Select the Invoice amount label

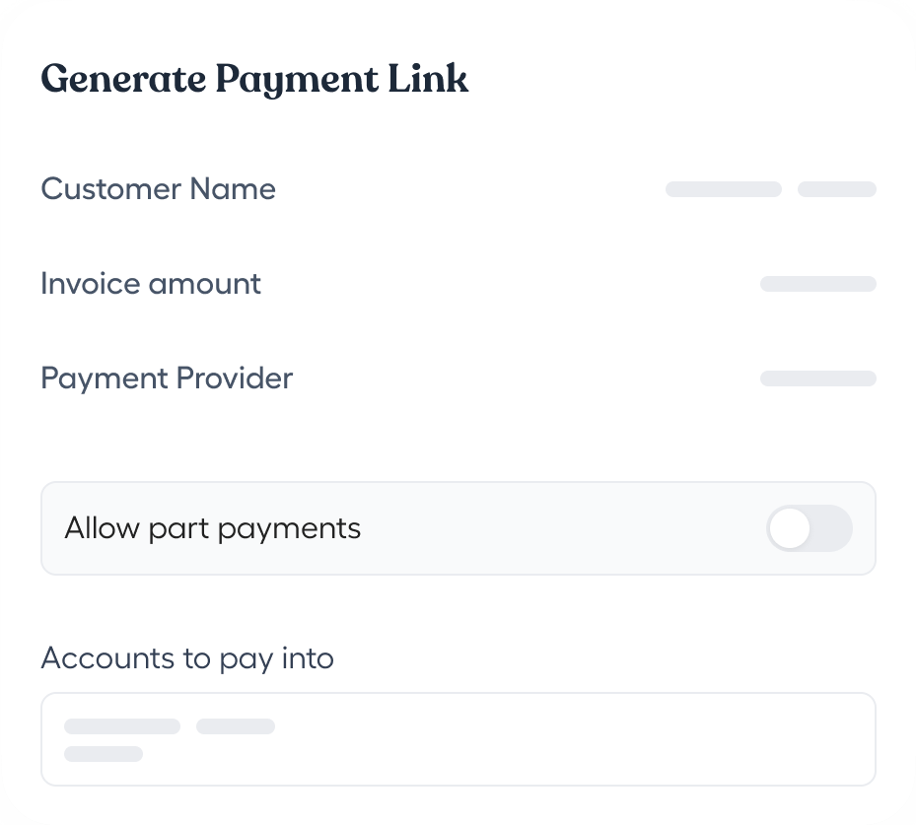coord(151,284)
